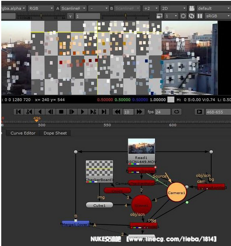Screen dimensions: 231x246
Task: Toggle the Y gamma button
Action: [x=70, y=16]
